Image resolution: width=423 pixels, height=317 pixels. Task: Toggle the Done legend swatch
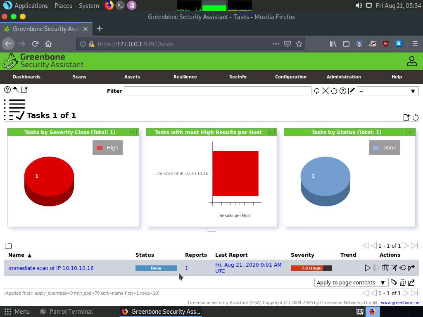tap(376, 148)
